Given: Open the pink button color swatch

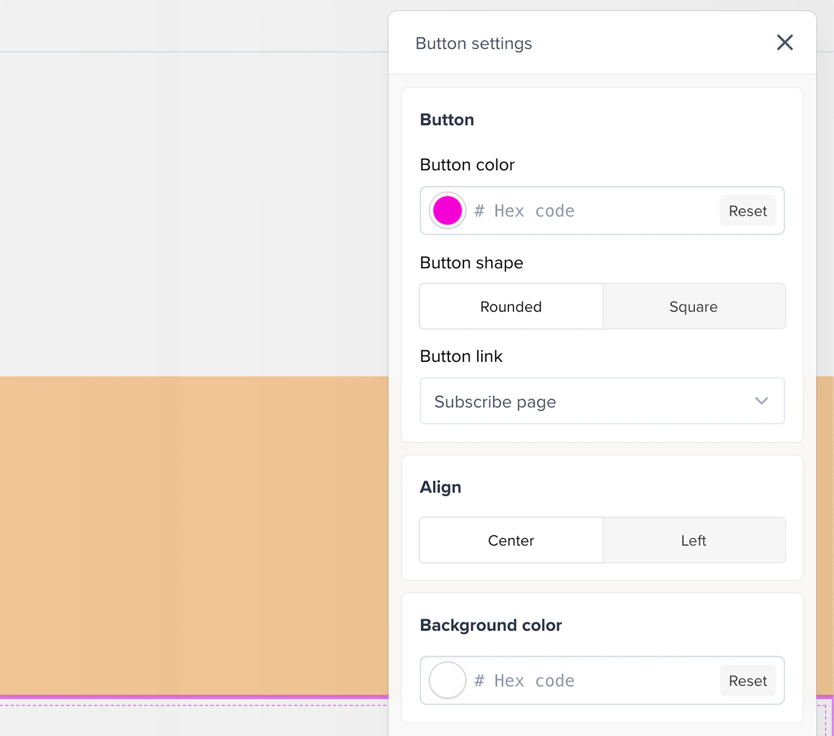Looking at the screenshot, I should tap(447, 210).
